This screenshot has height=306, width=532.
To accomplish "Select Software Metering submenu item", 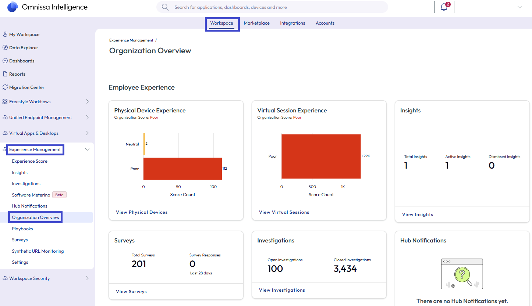I will click(31, 195).
